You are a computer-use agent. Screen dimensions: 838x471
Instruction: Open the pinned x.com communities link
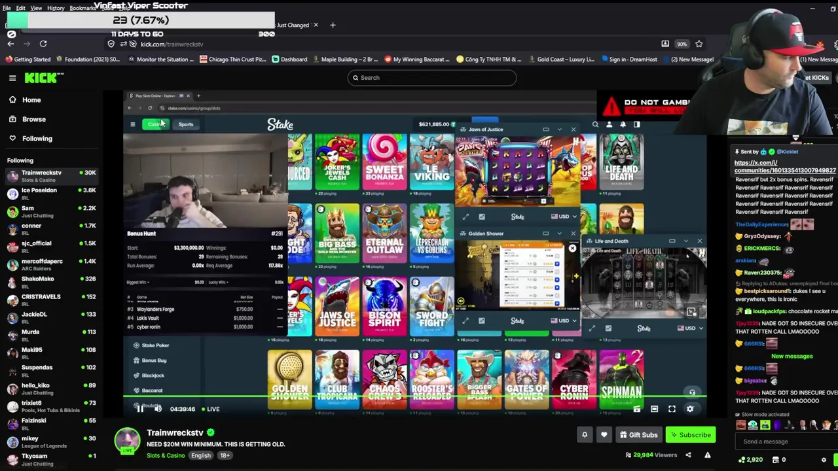785,166
